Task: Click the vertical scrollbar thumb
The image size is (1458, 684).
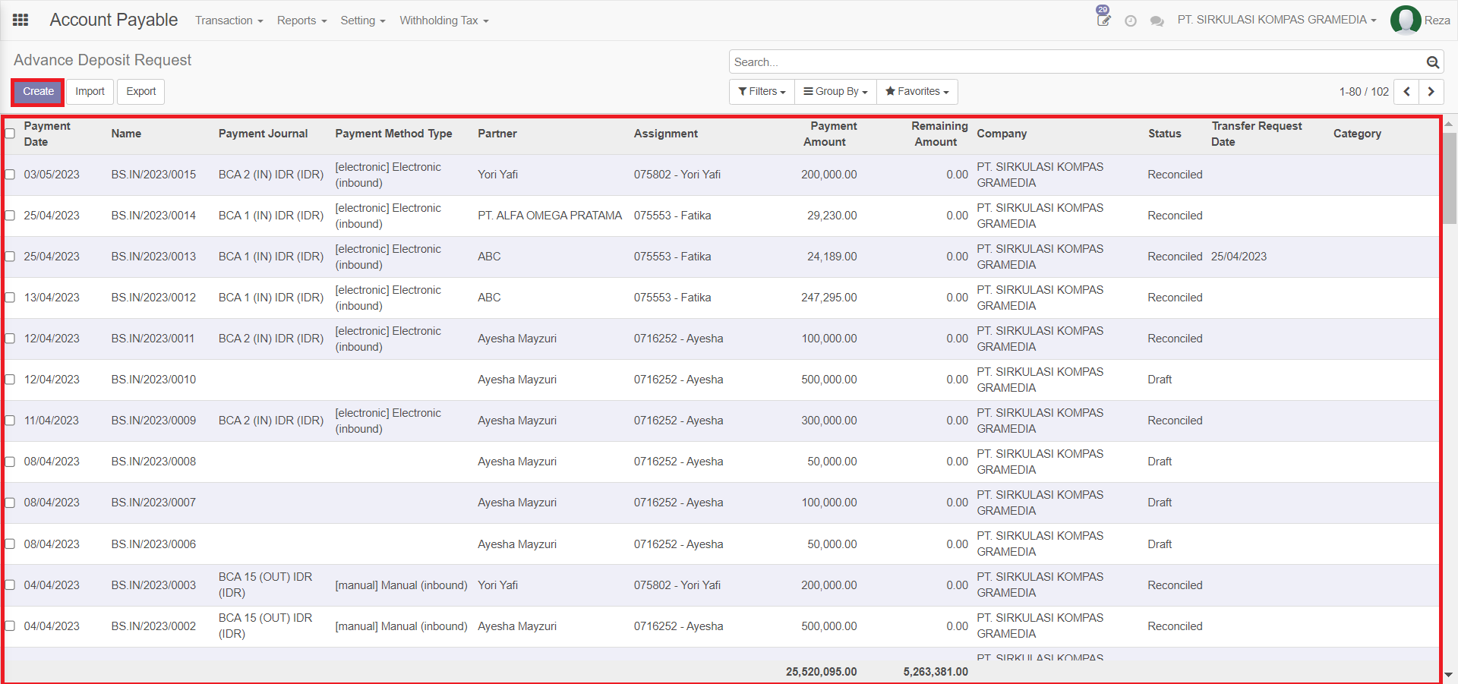Action: (x=1449, y=178)
